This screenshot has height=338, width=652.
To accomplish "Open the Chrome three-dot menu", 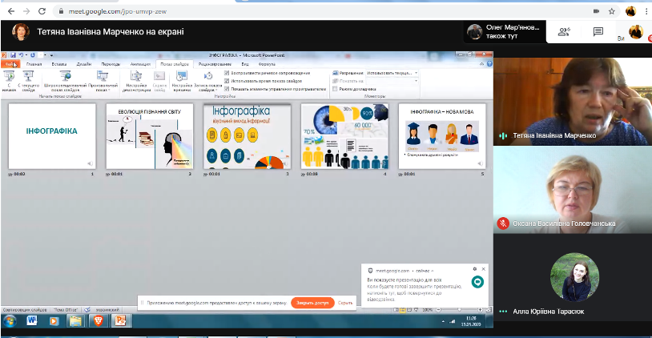I will point(647,11).
